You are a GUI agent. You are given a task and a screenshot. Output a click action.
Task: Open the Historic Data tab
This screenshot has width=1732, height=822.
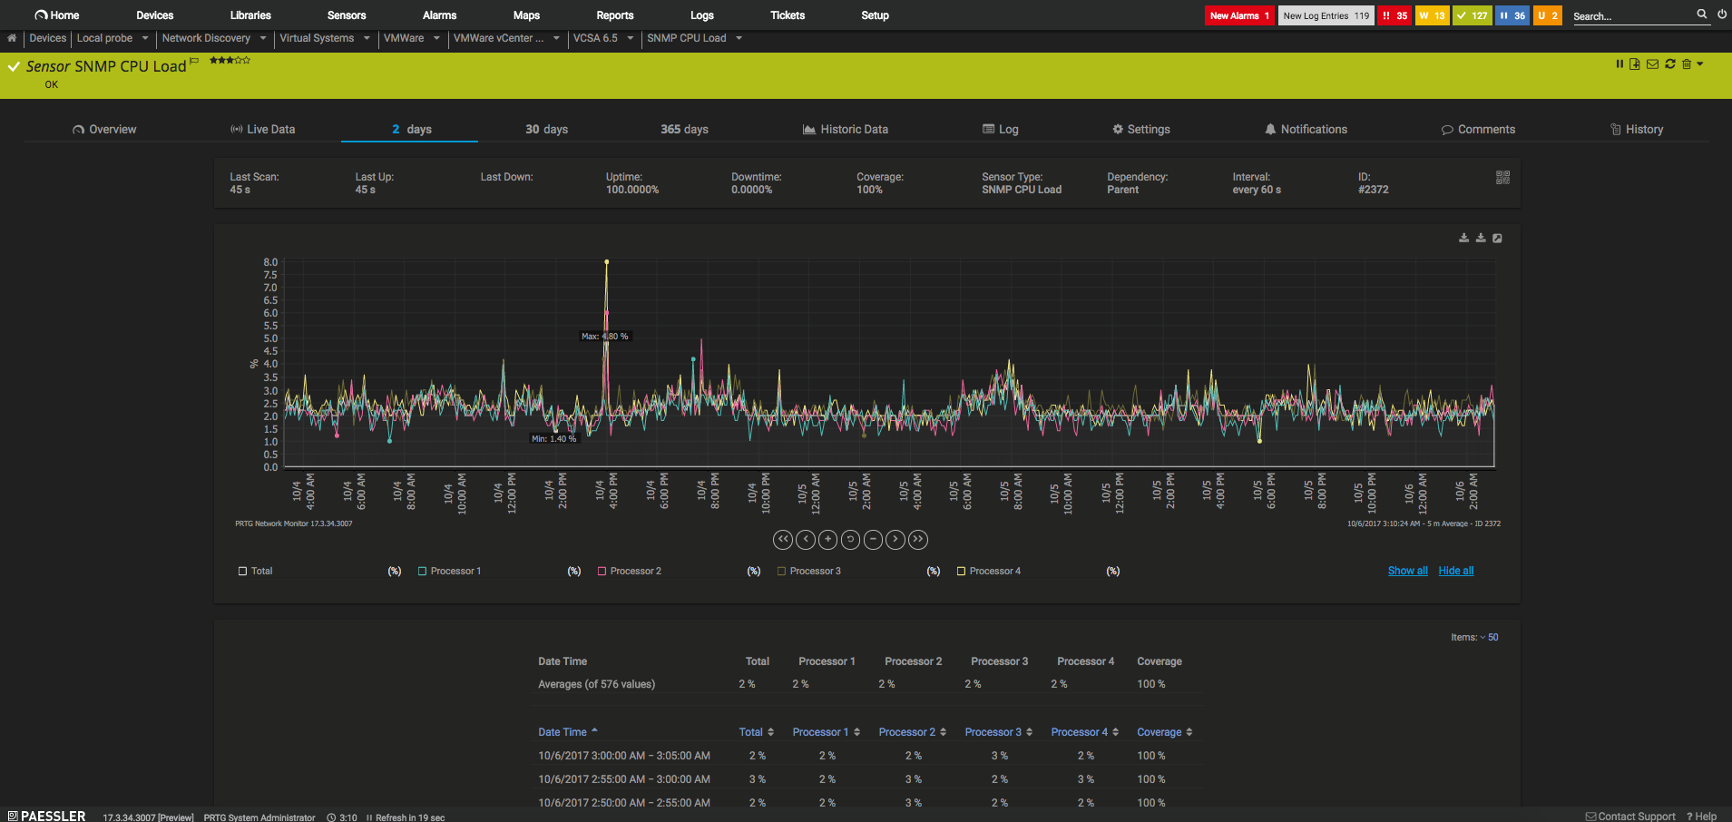(x=845, y=129)
